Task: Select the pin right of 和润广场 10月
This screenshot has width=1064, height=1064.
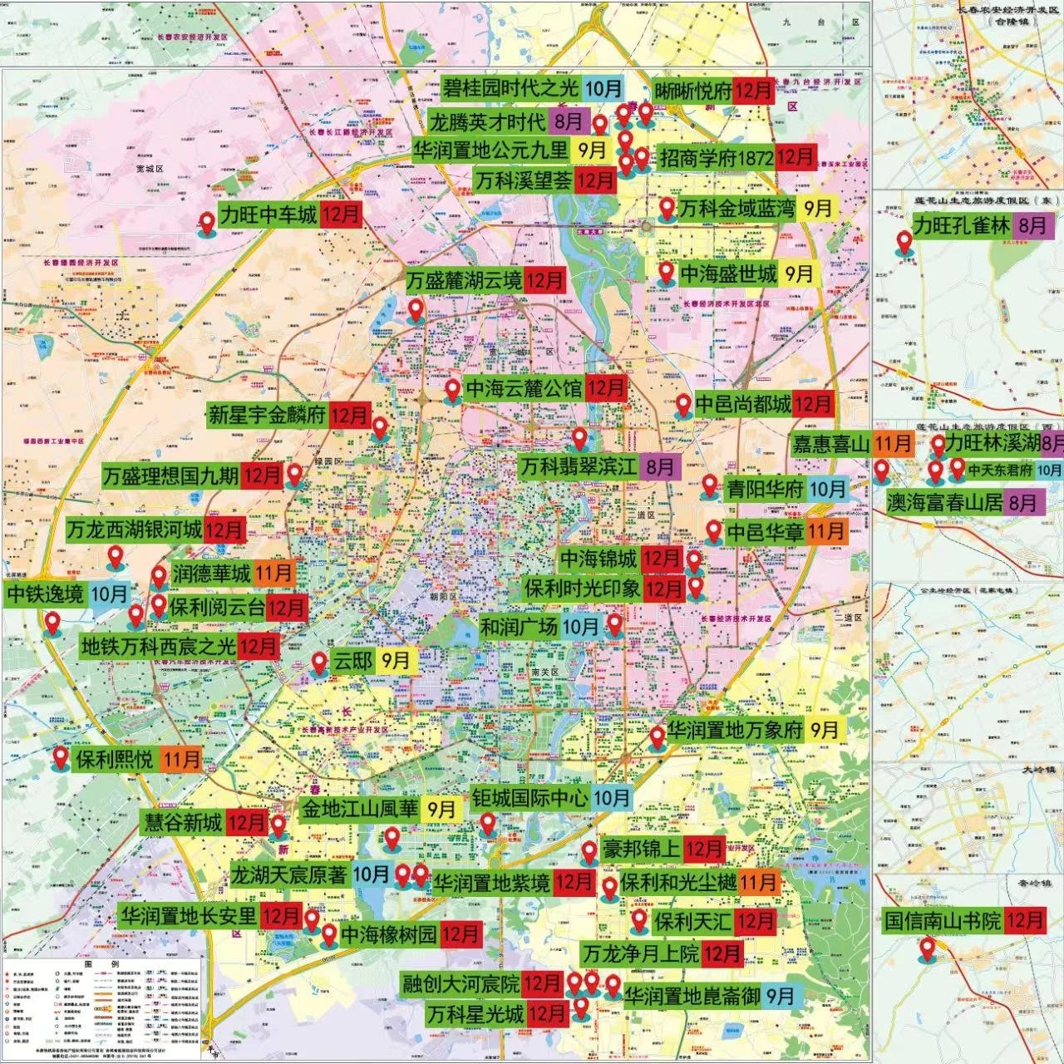Action: 613,625
